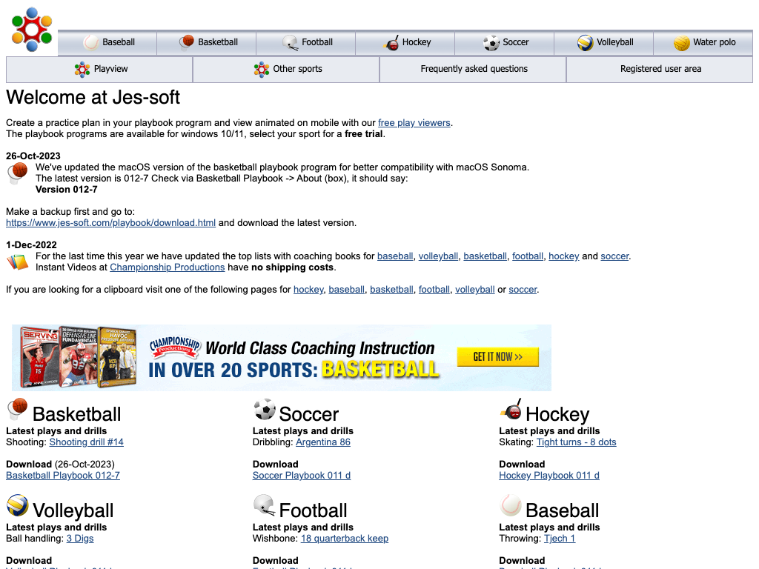Click the water polo ball icon
This screenshot has height=569, width=759.
[682, 43]
